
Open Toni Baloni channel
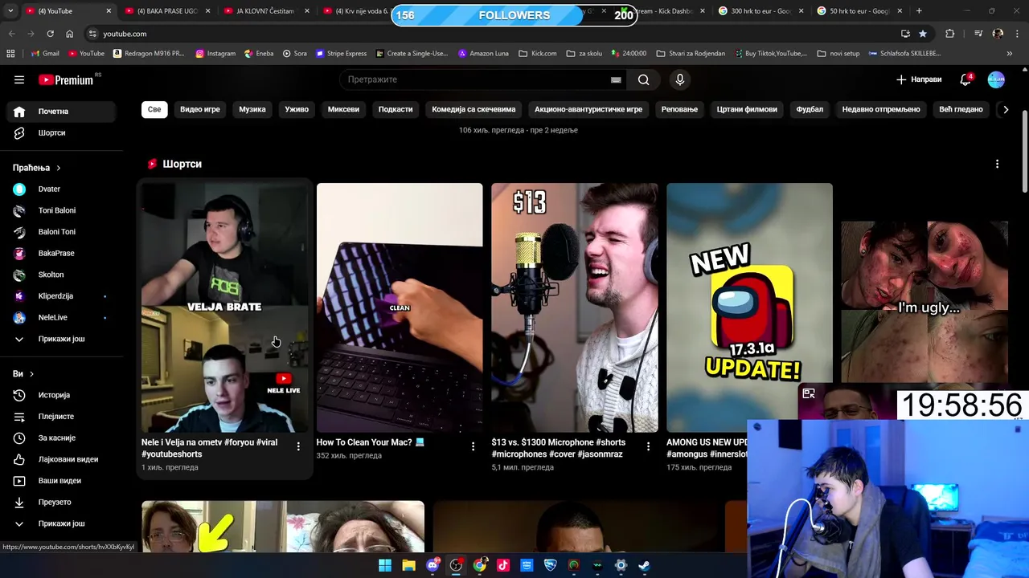click(x=63, y=210)
